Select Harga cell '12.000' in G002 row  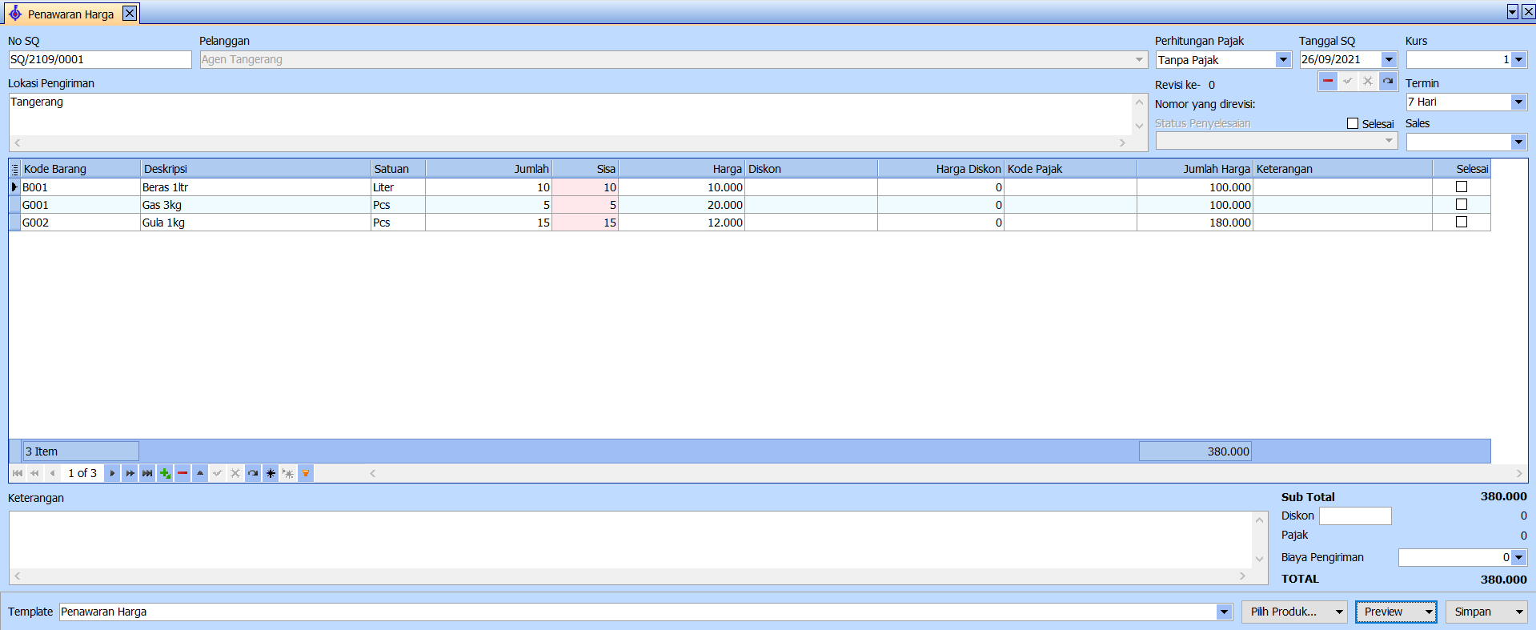682,223
